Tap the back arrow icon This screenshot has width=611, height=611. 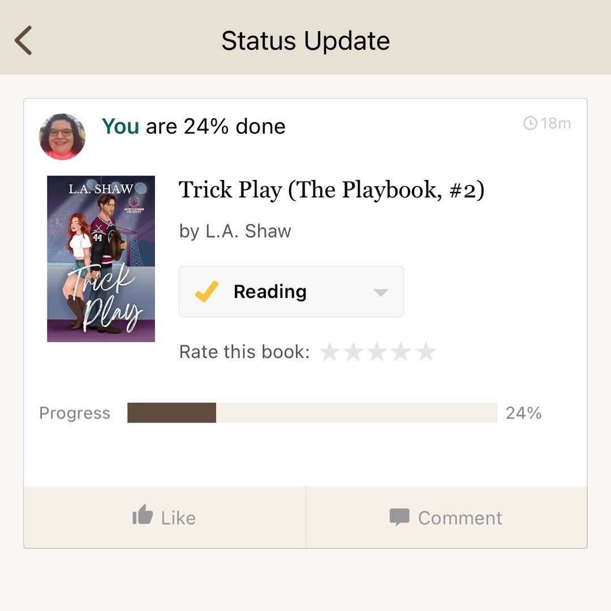coord(23,41)
